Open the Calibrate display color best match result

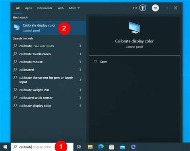tap(49, 28)
